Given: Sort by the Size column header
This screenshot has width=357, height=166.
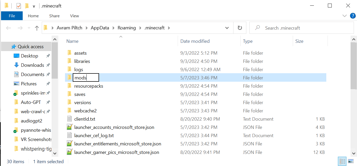Looking at the screenshot, I should (x=299, y=41).
